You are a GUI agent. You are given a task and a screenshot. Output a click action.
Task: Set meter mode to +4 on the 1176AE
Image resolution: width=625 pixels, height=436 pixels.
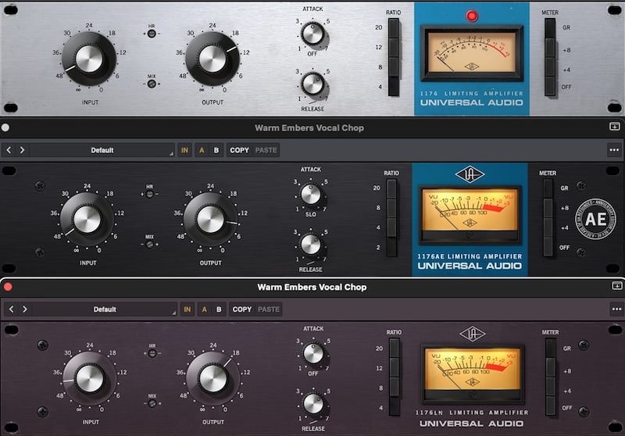tap(548, 227)
